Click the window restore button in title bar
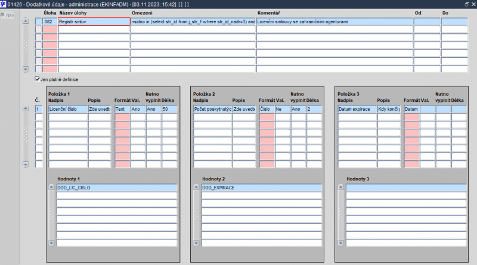This screenshot has height=265, width=477. tap(467, 4)
